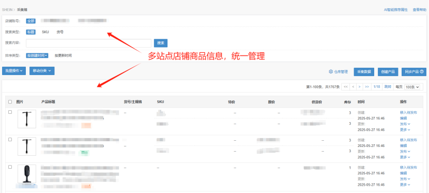Click the 搜索 button
The image size is (429, 193).
(x=161, y=43)
